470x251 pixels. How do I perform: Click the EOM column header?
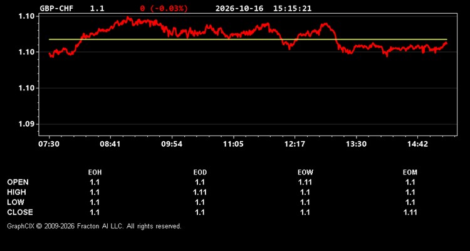pyautogui.click(x=410, y=173)
